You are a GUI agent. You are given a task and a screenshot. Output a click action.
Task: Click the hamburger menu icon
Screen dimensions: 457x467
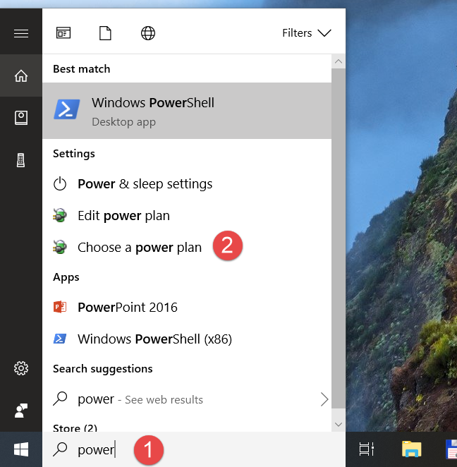(21, 33)
